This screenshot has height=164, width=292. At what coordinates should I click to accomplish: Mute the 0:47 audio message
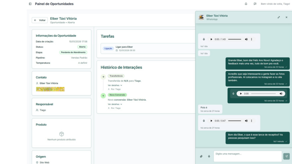point(246,121)
